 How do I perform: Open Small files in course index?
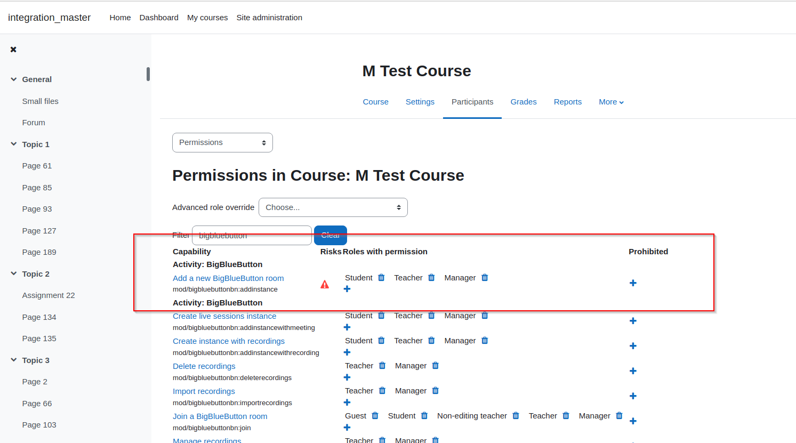(x=41, y=101)
